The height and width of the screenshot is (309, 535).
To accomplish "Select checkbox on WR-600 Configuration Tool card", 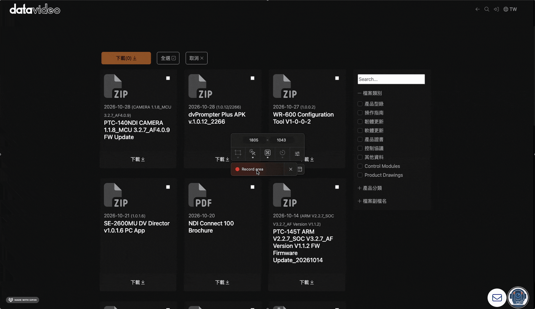I will click(337, 78).
